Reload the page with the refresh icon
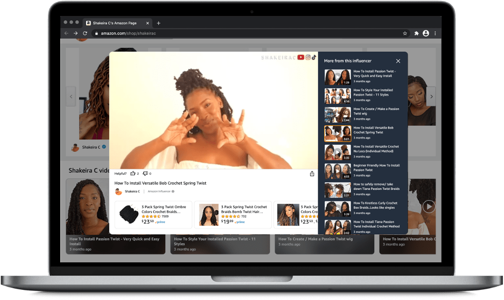 [x=85, y=33]
